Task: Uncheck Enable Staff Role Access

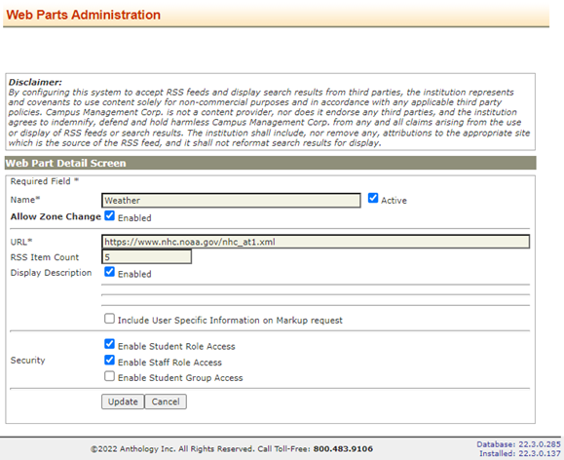Action: tap(109, 360)
